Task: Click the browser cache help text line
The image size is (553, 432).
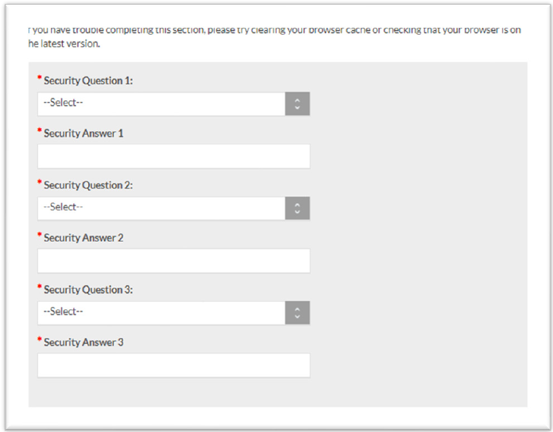Action: click(274, 30)
